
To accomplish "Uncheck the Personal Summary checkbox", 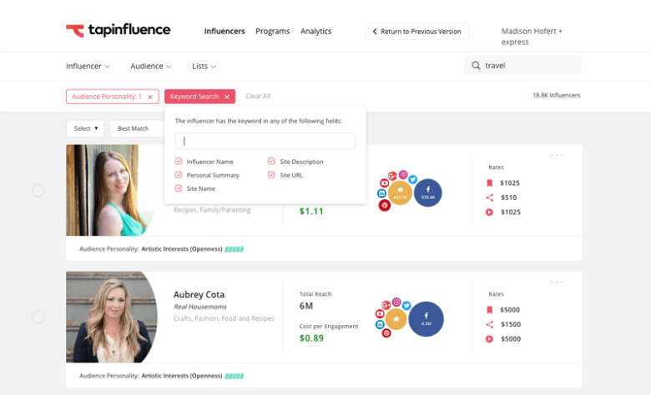I will click(179, 175).
